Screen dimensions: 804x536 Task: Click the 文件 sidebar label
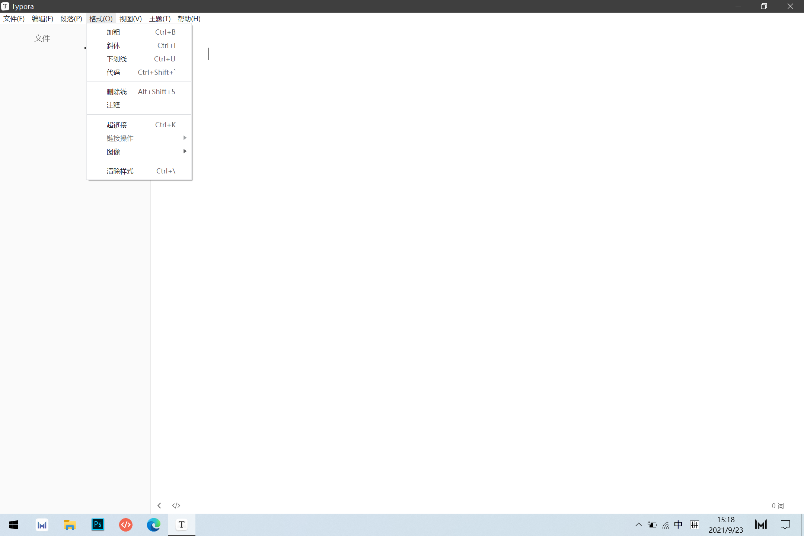coord(42,38)
